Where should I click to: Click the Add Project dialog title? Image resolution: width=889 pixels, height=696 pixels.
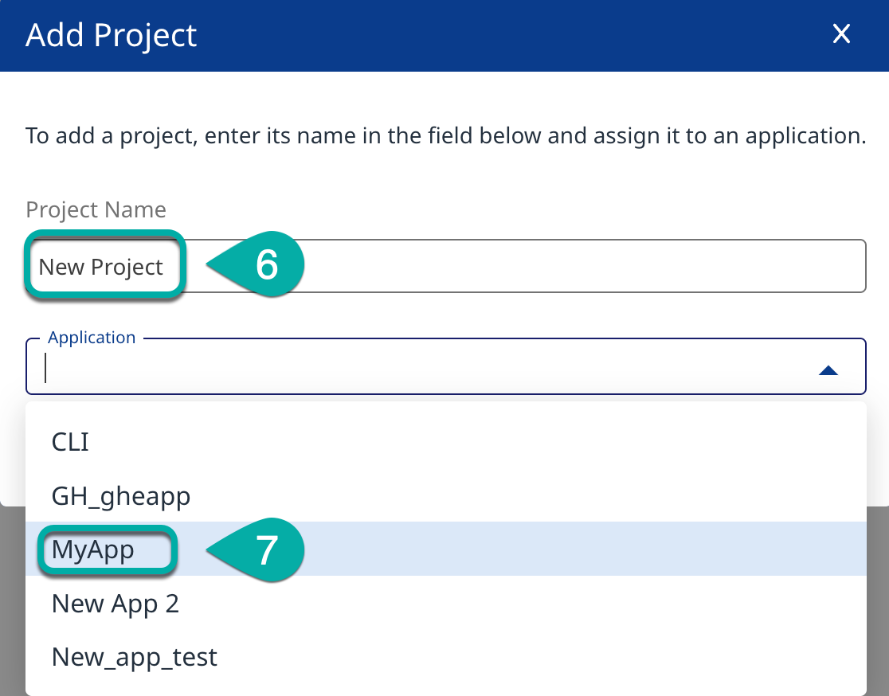point(112,36)
